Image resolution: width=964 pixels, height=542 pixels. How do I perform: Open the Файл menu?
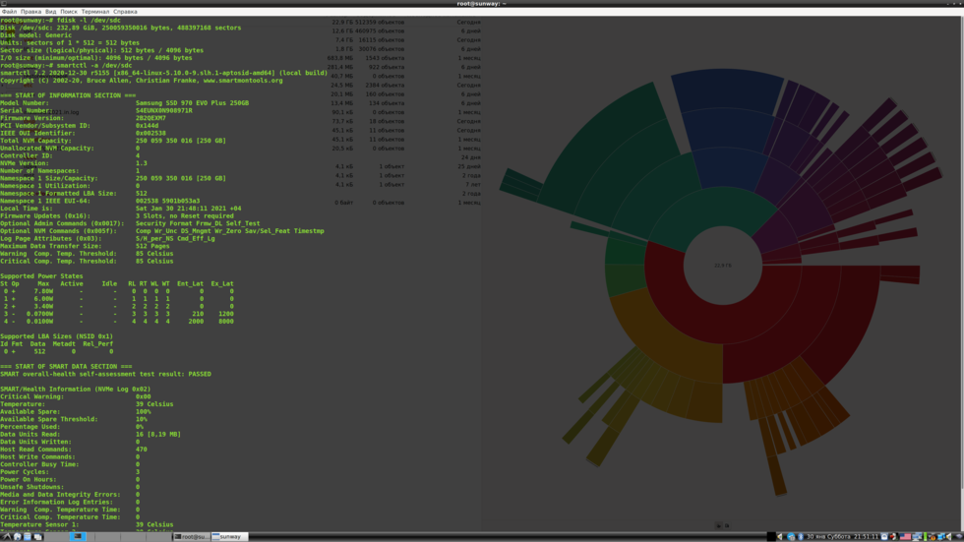pyautogui.click(x=9, y=12)
